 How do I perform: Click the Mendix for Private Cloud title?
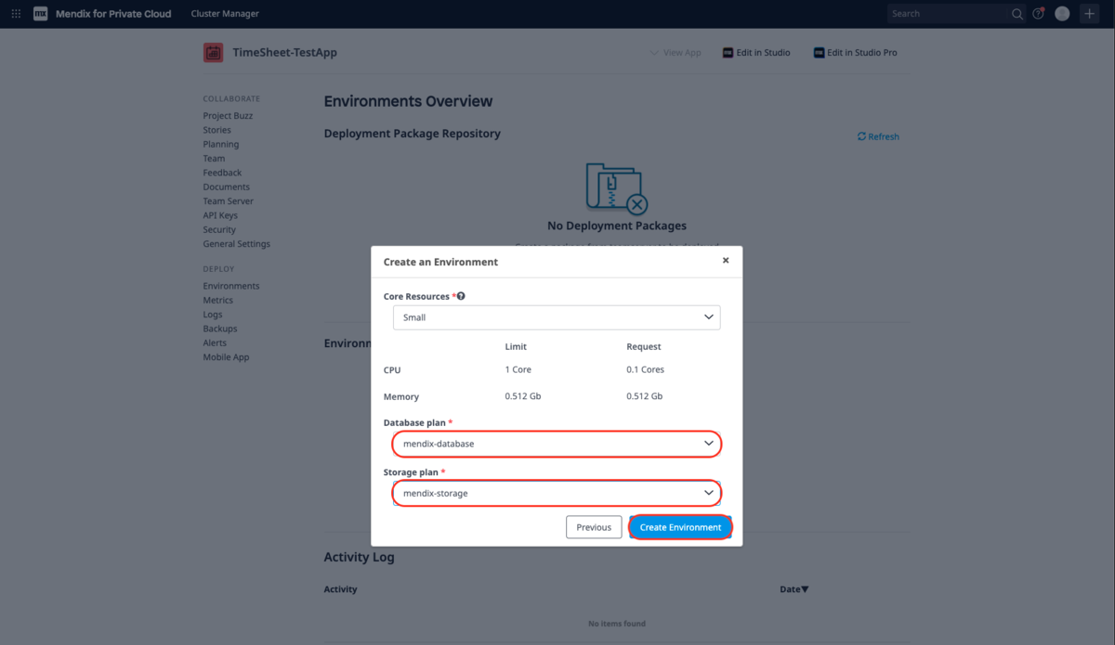[x=113, y=14]
